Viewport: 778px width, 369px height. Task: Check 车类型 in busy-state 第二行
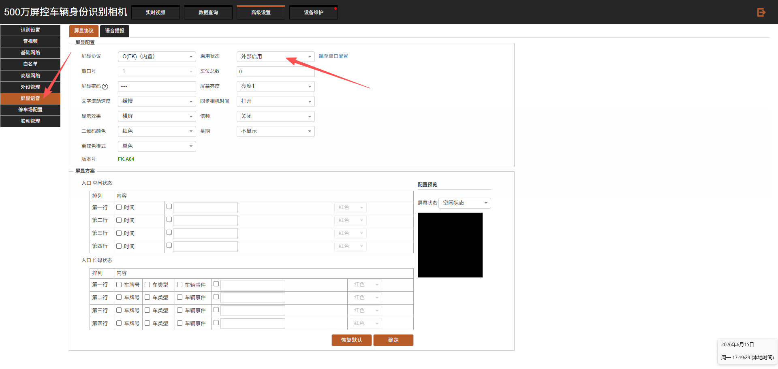pyautogui.click(x=147, y=297)
